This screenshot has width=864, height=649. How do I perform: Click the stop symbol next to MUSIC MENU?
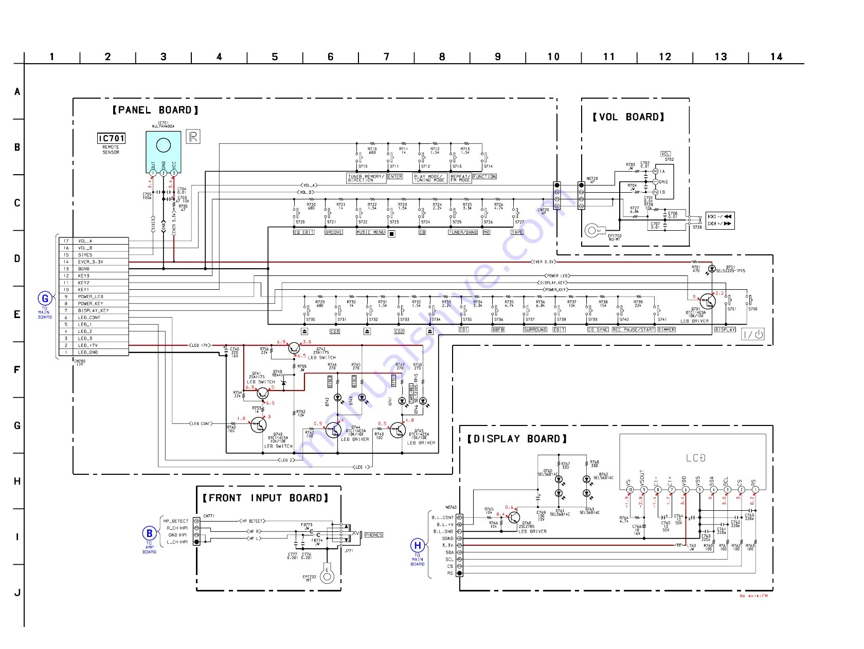392,234
